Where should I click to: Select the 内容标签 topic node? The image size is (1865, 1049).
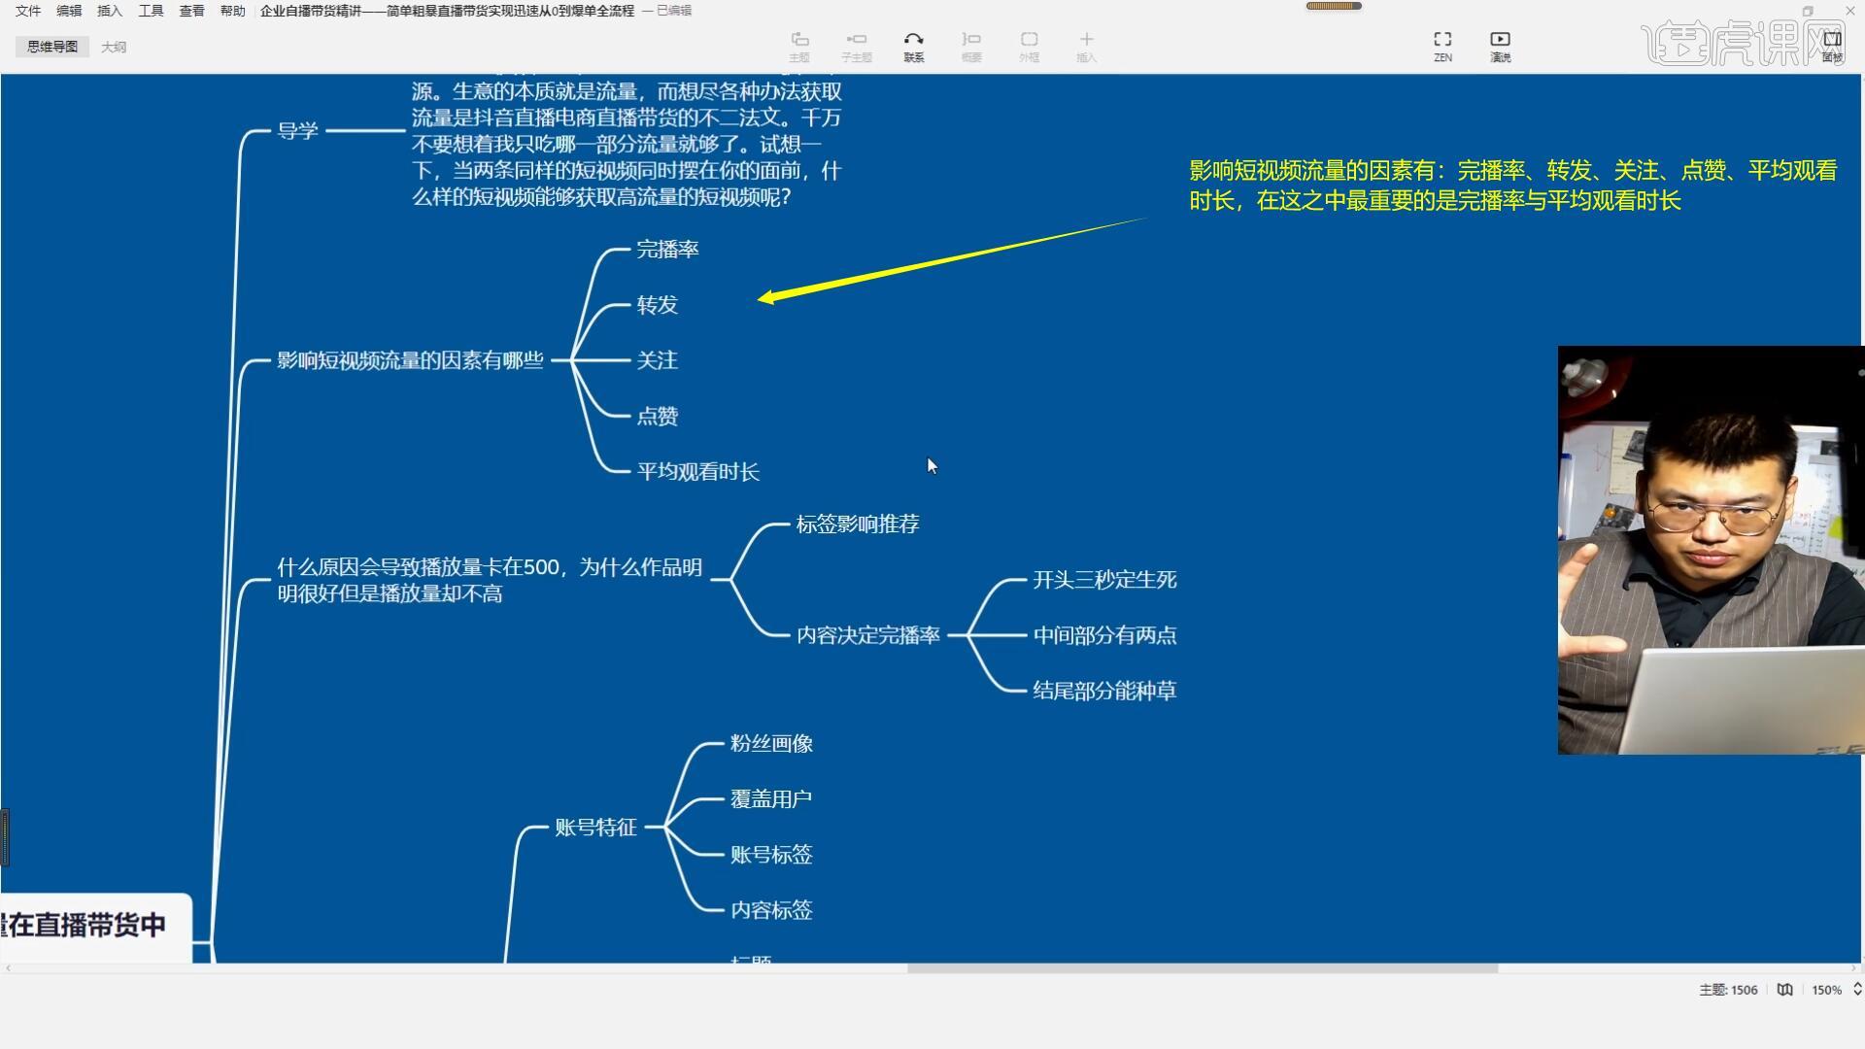(x=771, y=910)
